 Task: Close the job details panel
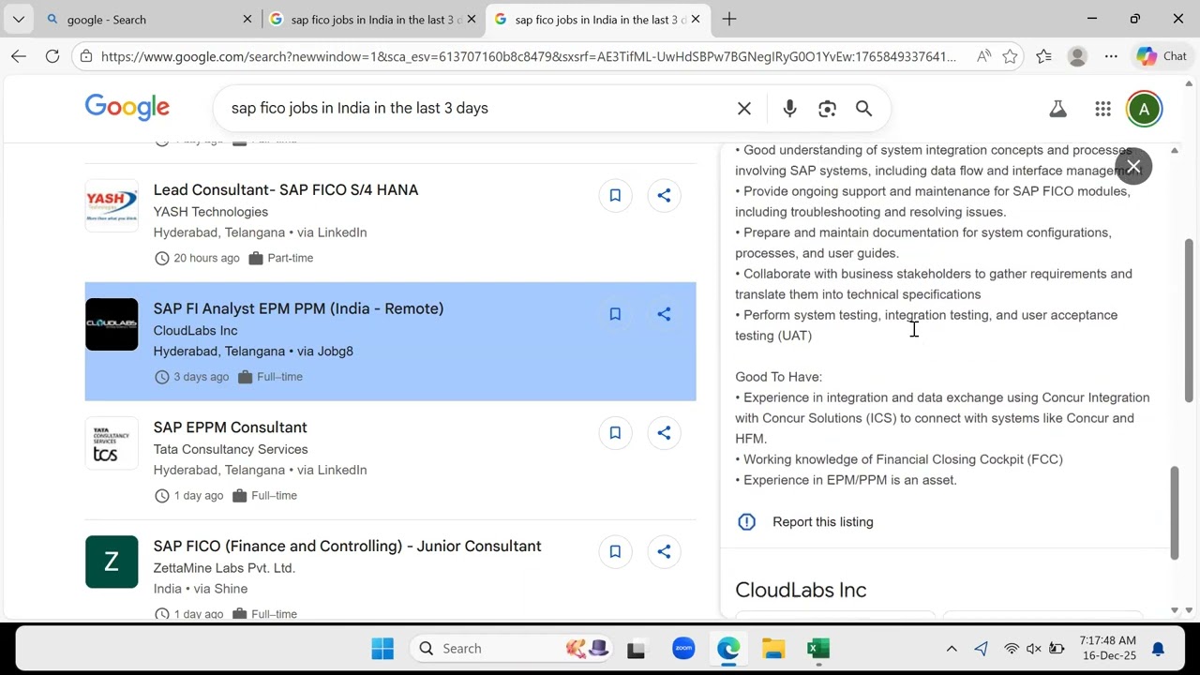[1133, 167]
